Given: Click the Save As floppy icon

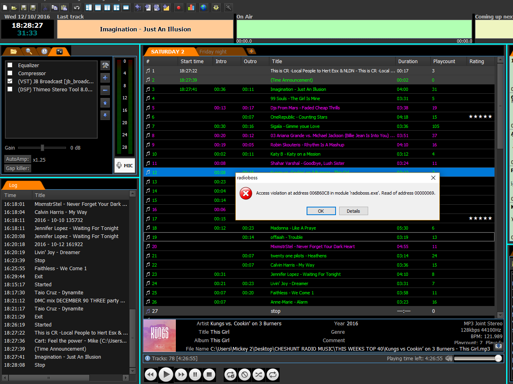Looking at the screenshot, I should (33, 8).
